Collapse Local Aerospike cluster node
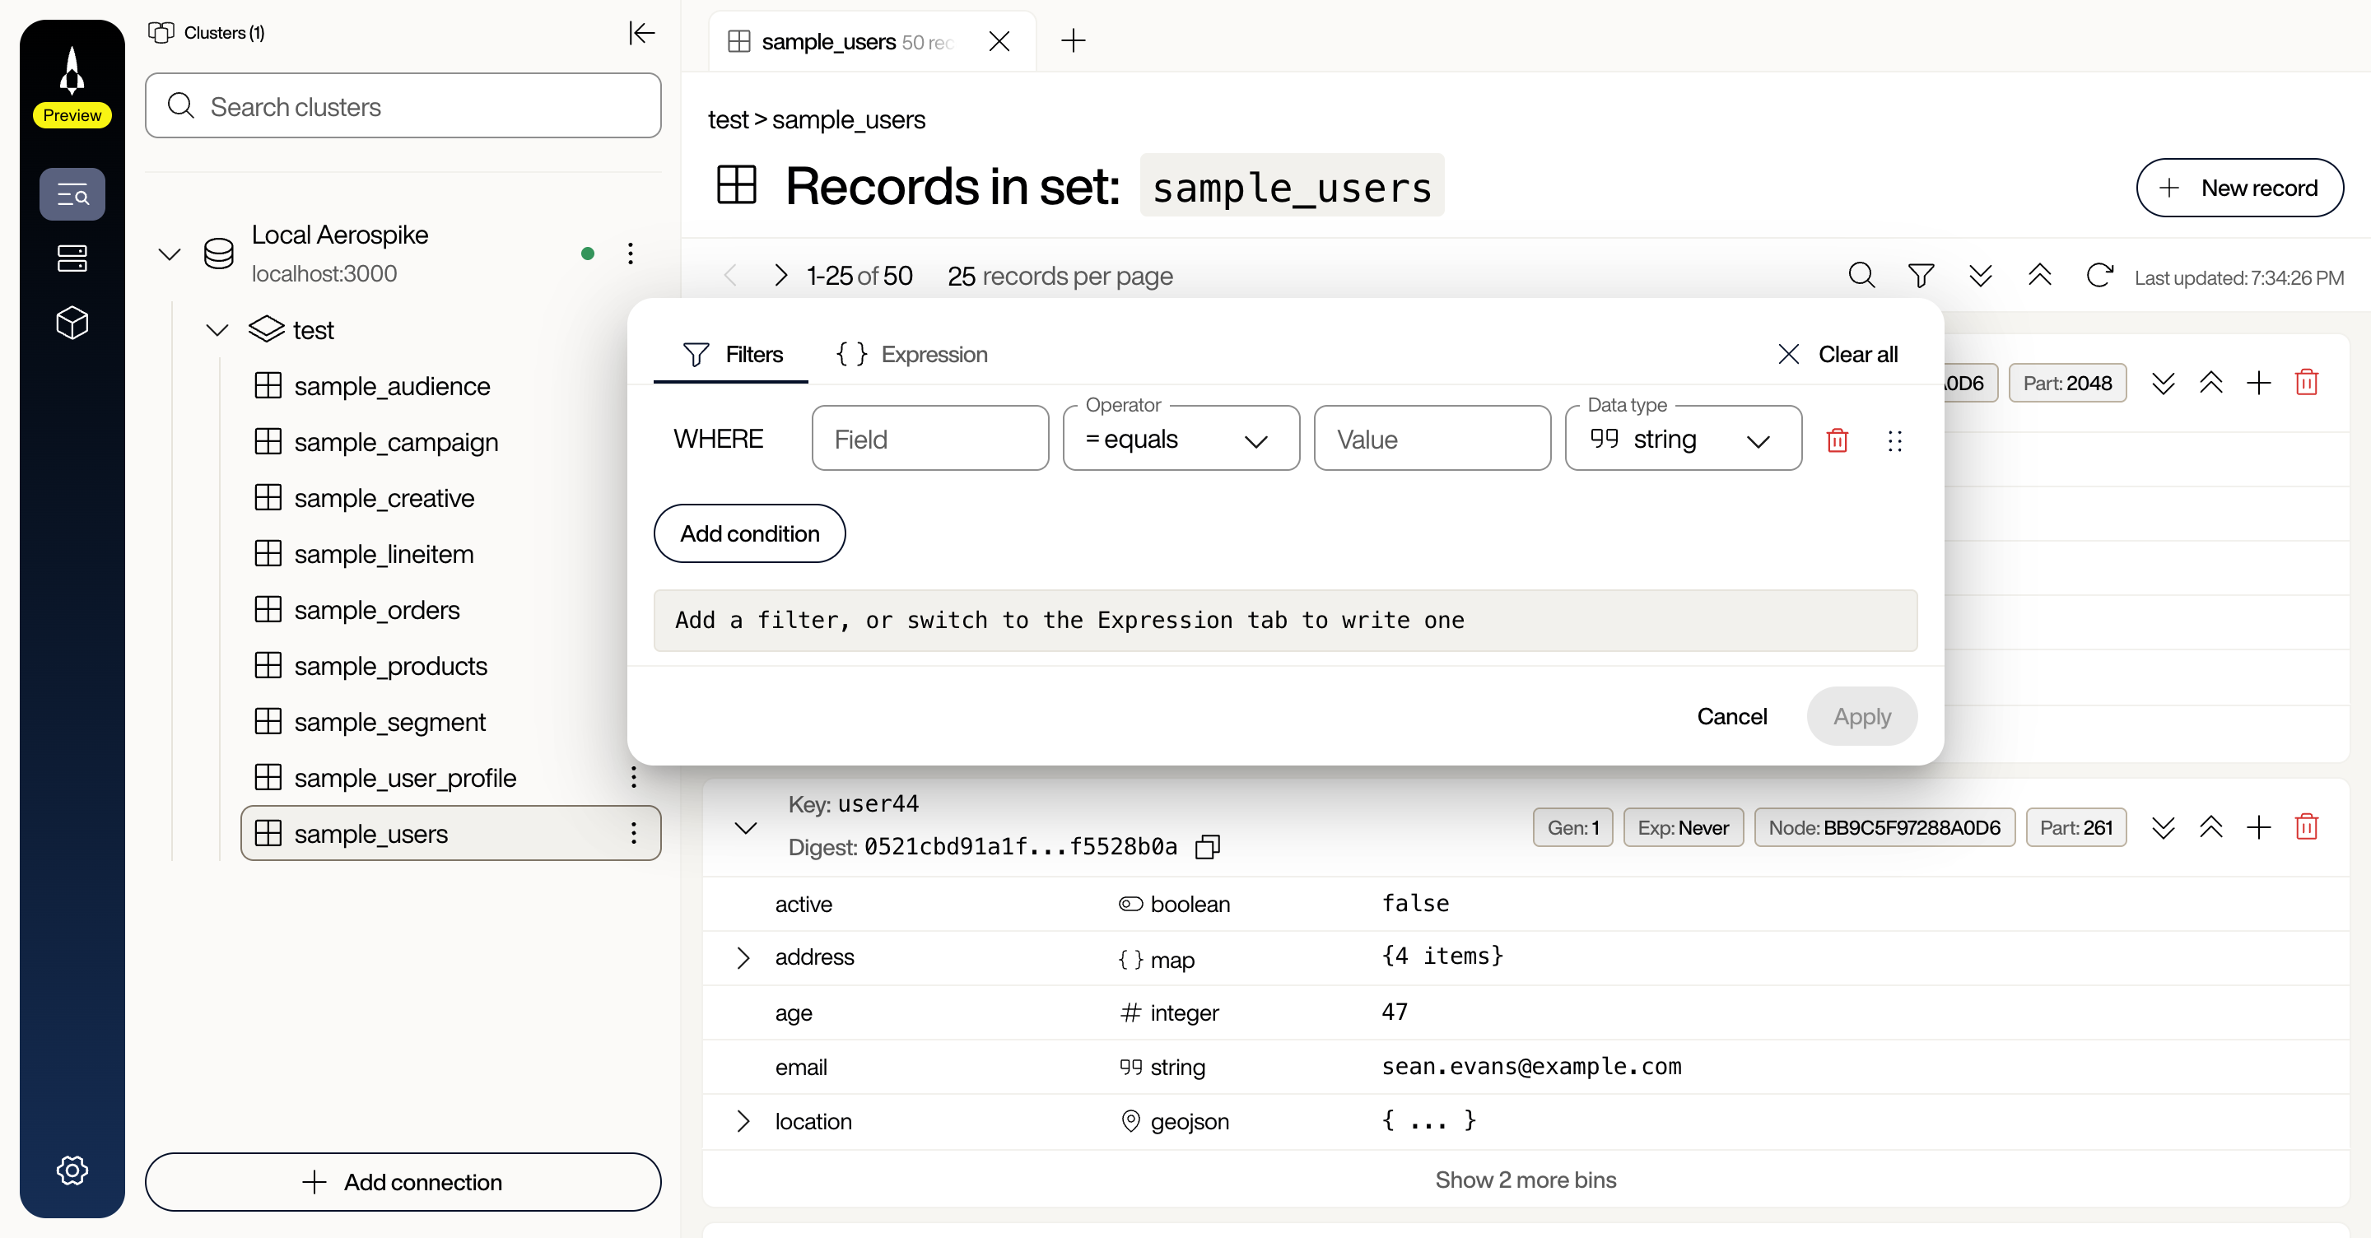The image size is (2371, 1238). click(170, 254)
